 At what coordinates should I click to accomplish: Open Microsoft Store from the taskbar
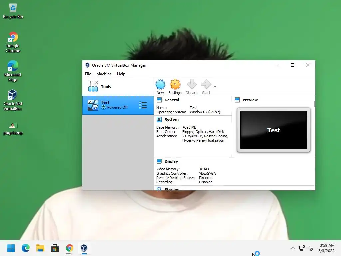[x=55, y=248]
